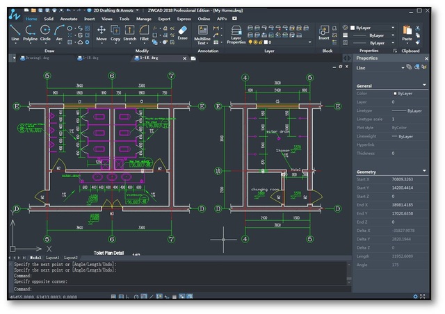
Task: Switch to the Express ribbon tab
Action: [x=184, y=19]
